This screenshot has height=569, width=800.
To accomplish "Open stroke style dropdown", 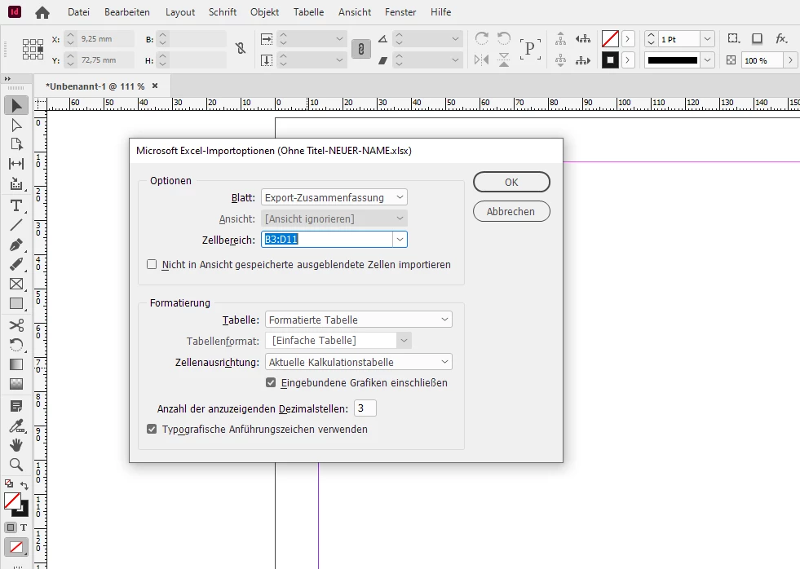I will (x=707, y=60).
